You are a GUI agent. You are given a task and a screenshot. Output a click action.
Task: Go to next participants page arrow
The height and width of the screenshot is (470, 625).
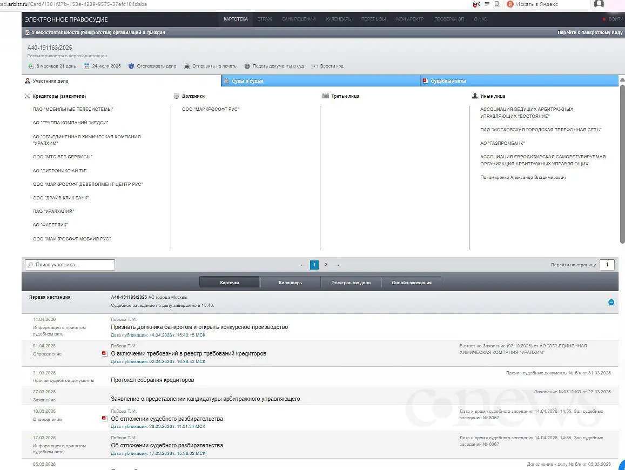(338, 265)
